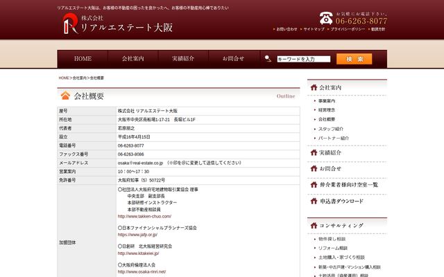
Task: Focus the キーワードを入力 search field
Action: (304, 59)
